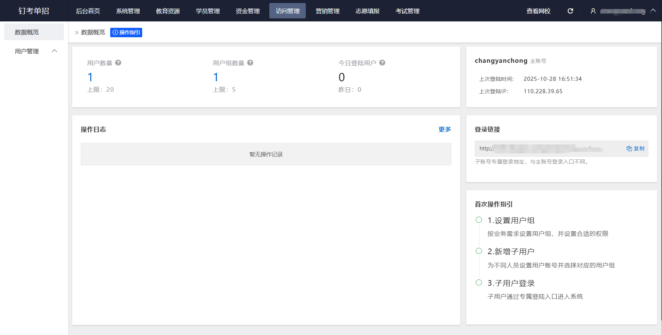Open the 操作指引 guide badge
The width and height of the screenshot is (662, 335).
126,32
